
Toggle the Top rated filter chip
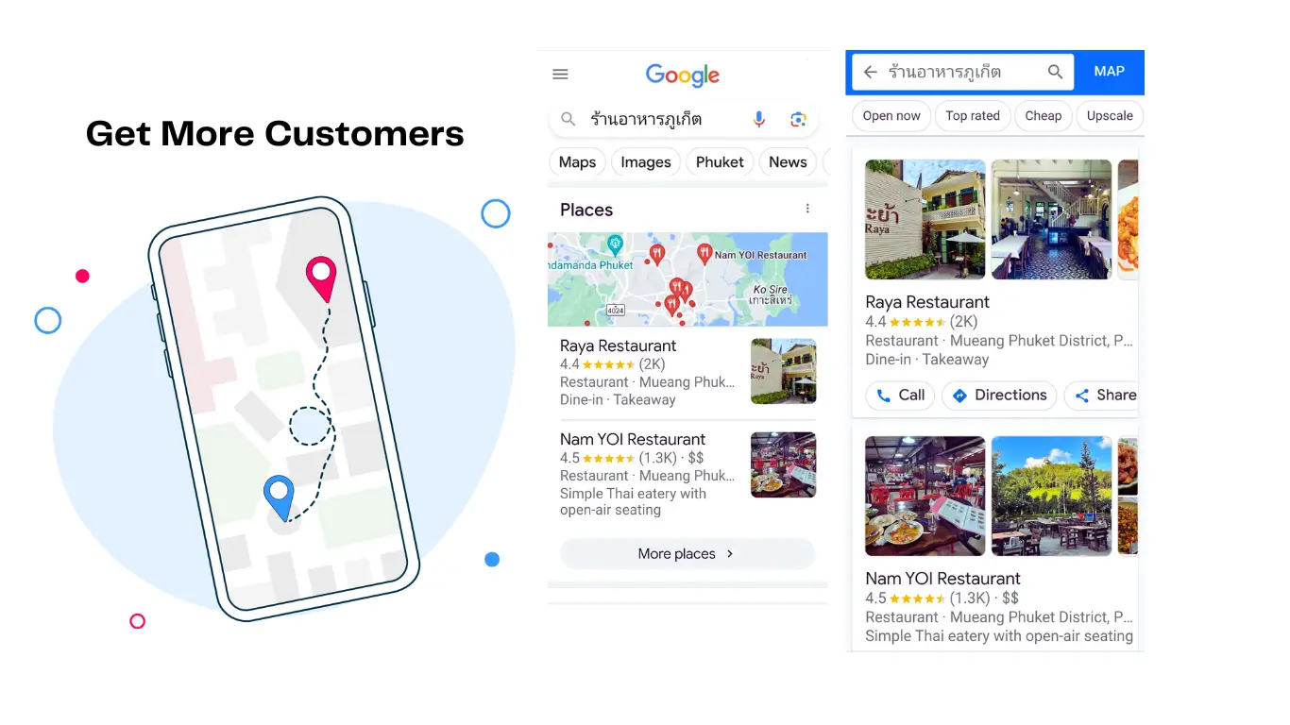click(973, 116)
